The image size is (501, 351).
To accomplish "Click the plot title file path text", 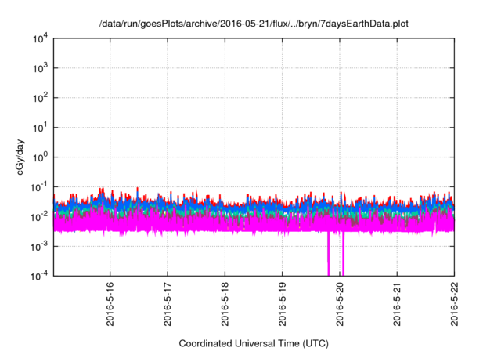I will [x=254, y=24].
